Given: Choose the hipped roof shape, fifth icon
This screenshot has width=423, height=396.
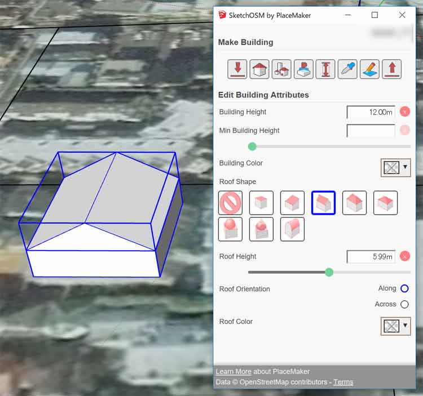Looking at the screenshot, I should click(x=355, y=203).
